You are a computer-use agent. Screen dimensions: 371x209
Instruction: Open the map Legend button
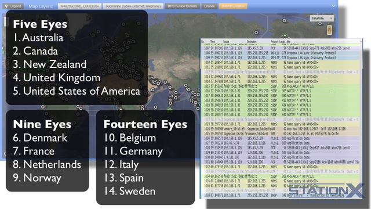13,6
